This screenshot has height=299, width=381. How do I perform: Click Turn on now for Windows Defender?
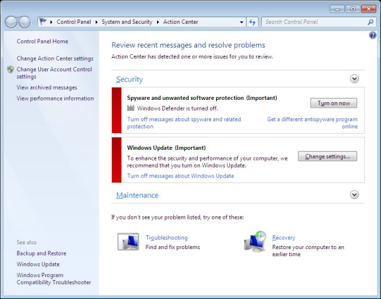tap(333, 103)
